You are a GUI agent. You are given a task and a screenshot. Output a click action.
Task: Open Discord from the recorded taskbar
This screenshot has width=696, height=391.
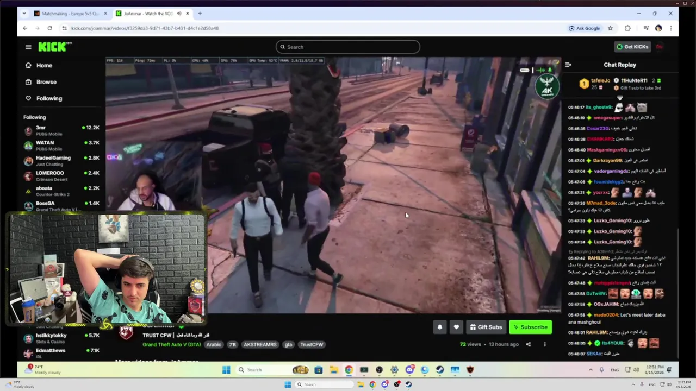[409, 370]
